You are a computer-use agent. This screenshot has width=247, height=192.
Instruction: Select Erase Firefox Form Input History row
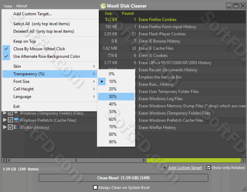point(172,27)
